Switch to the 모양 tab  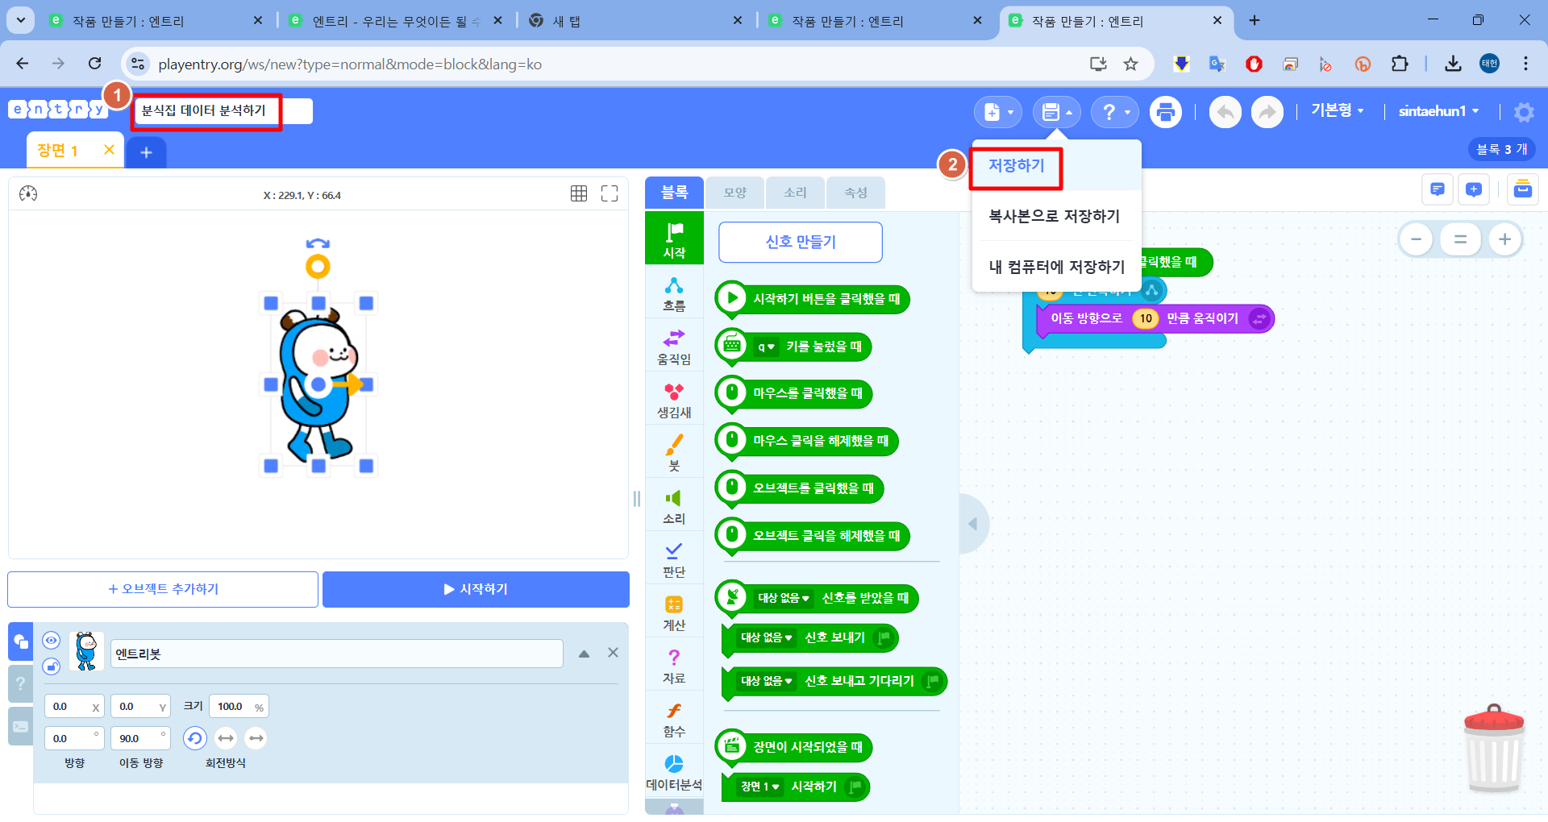click(735, 193)
